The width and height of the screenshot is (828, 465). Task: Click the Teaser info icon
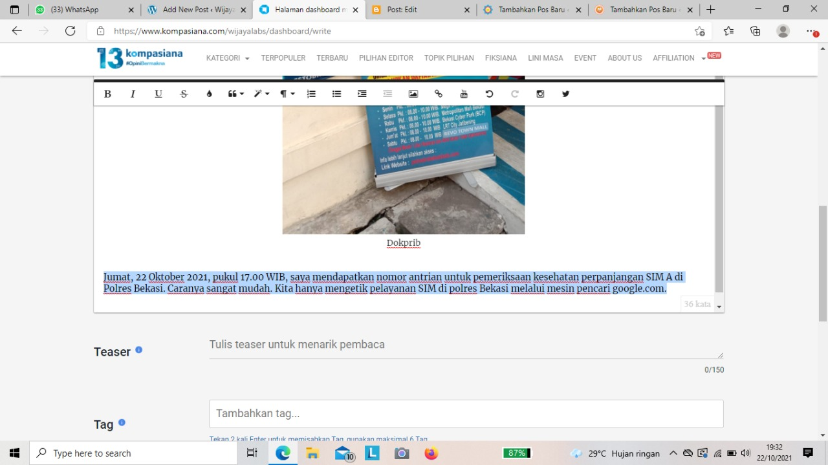tap(138, 350)
